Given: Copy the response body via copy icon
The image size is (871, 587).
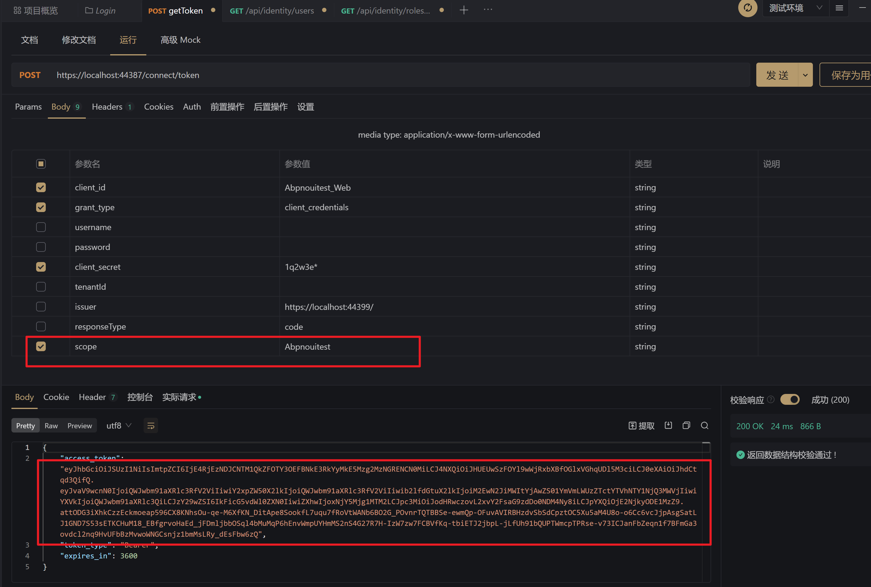Looking at the screenshot, I should pos(686,425).
